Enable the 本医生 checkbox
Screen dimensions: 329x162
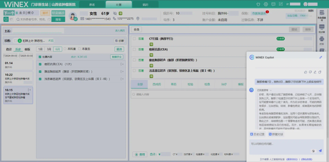click(79, 49)
